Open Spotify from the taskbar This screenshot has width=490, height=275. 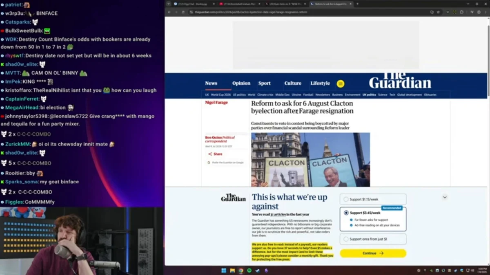[x=249, y=271]
